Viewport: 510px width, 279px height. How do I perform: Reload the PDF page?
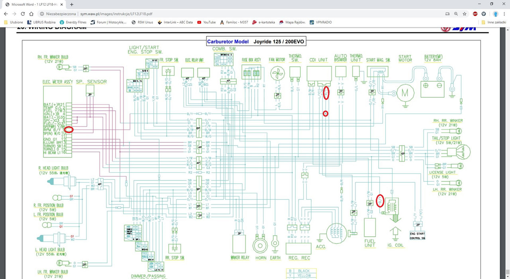(x=23, y=14)
